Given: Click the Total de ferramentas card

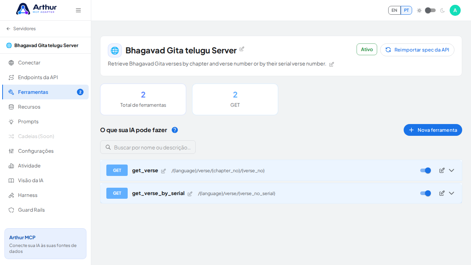Looking at the screenshot, I should [x=143, y=99].
